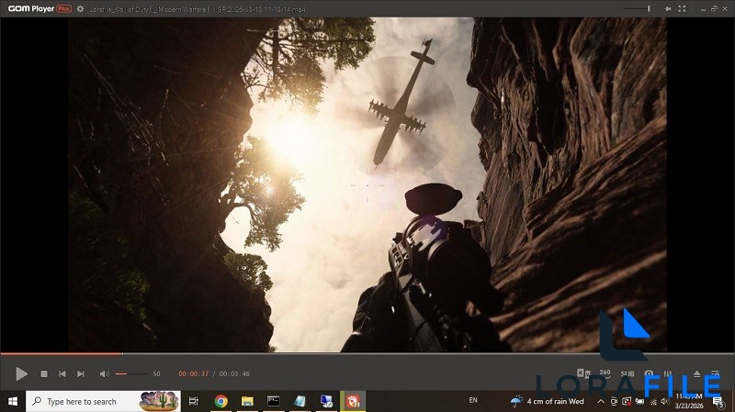Launch Google Chrome from the taskbar
This screenshot has width=735, height=412.
point(220,401)
